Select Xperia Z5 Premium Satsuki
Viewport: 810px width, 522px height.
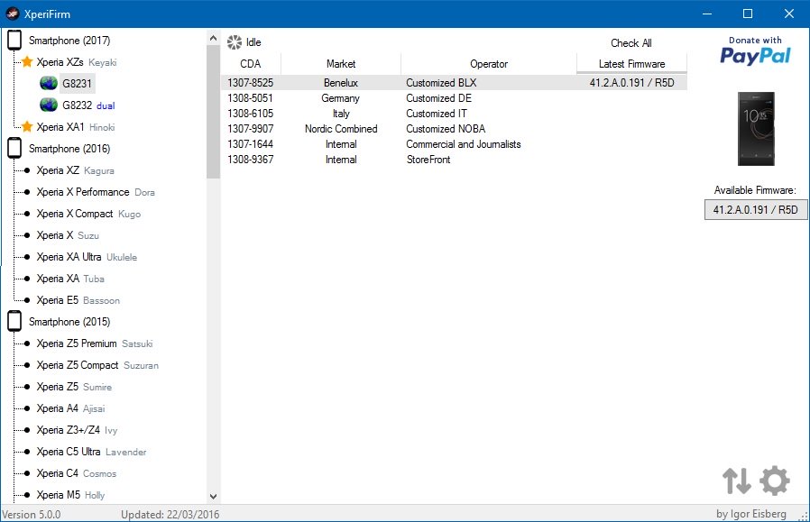(95, 343)
